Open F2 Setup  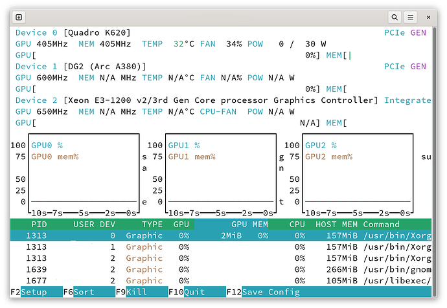click(36, 292)
